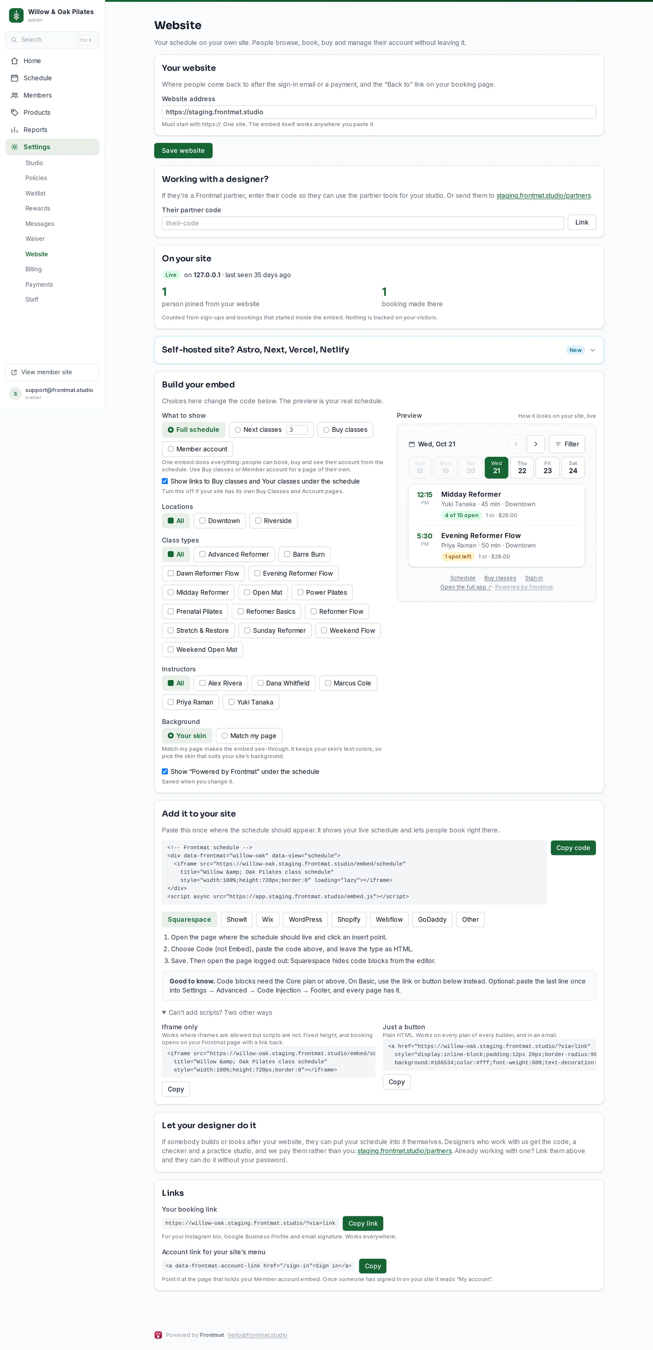This screenshot has height=1350, width=653.
Task: Switch to the WordPress instructions tab
Action: click(x=305, y=919)
